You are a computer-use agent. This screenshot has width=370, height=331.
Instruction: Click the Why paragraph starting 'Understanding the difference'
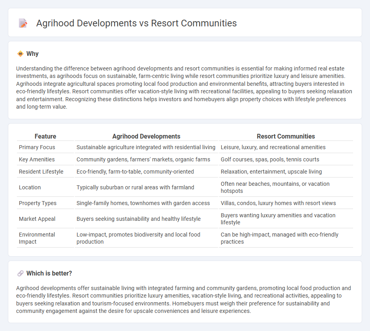pos(184,87)
